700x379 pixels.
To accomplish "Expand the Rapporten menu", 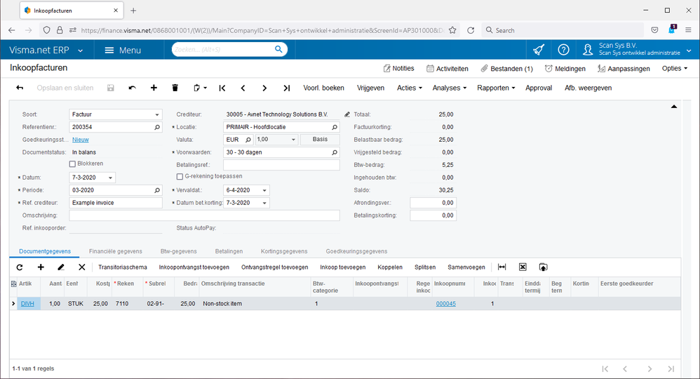I will (x=496, y=88).
